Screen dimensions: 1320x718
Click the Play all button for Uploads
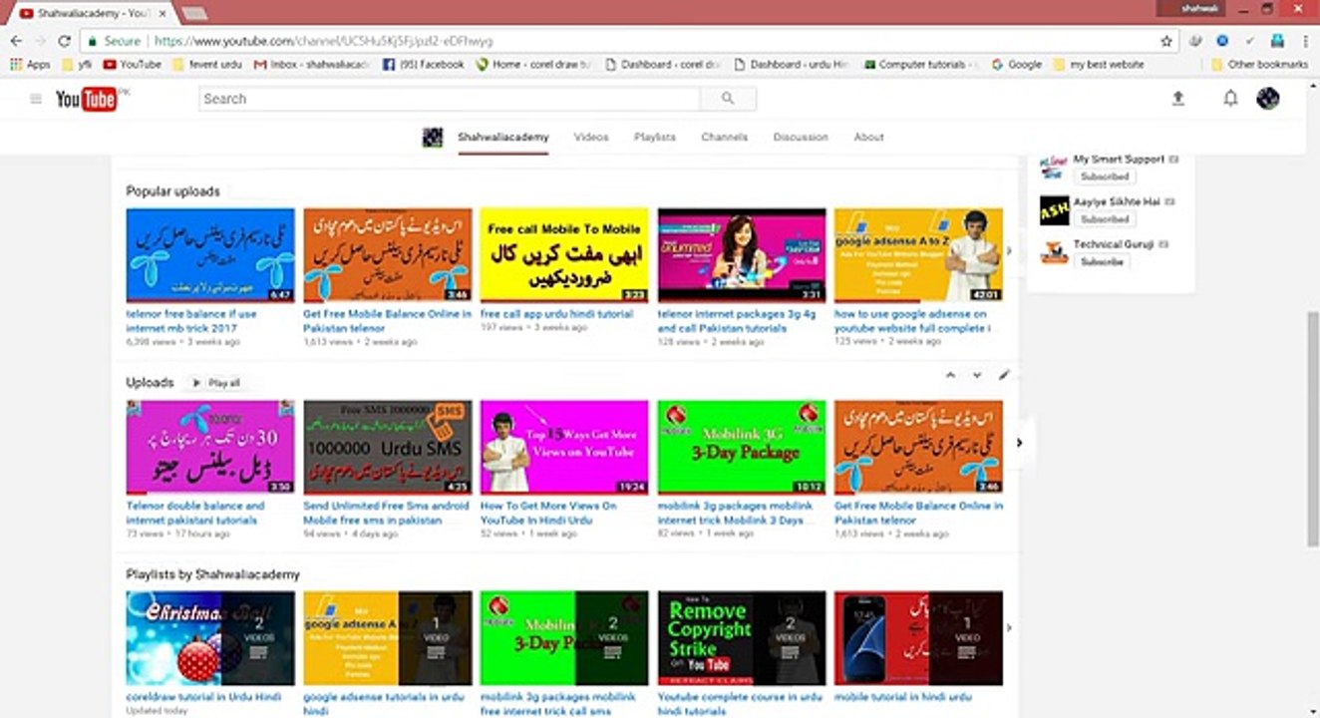[x=218, y=383]
